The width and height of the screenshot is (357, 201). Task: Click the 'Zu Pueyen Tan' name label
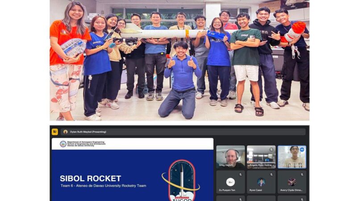227,190
